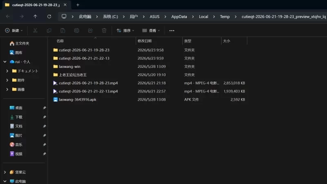Sort by 类型 column header
Screen dimensions: 327x184
coord(188,41)
